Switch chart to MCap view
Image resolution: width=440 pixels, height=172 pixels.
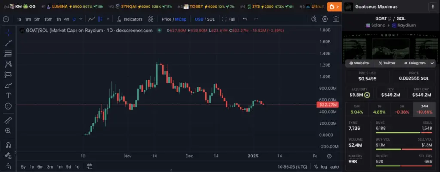point(180,19)
